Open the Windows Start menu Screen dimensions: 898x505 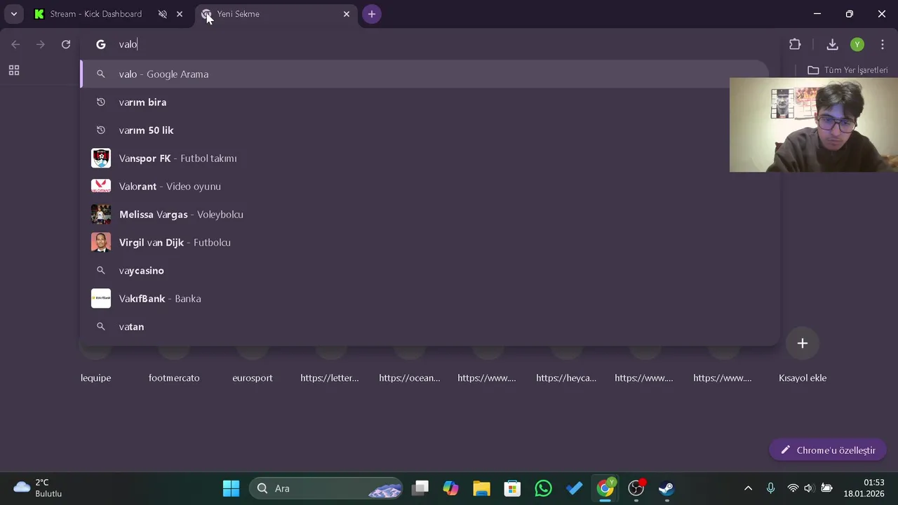click(x=231, y=488)
